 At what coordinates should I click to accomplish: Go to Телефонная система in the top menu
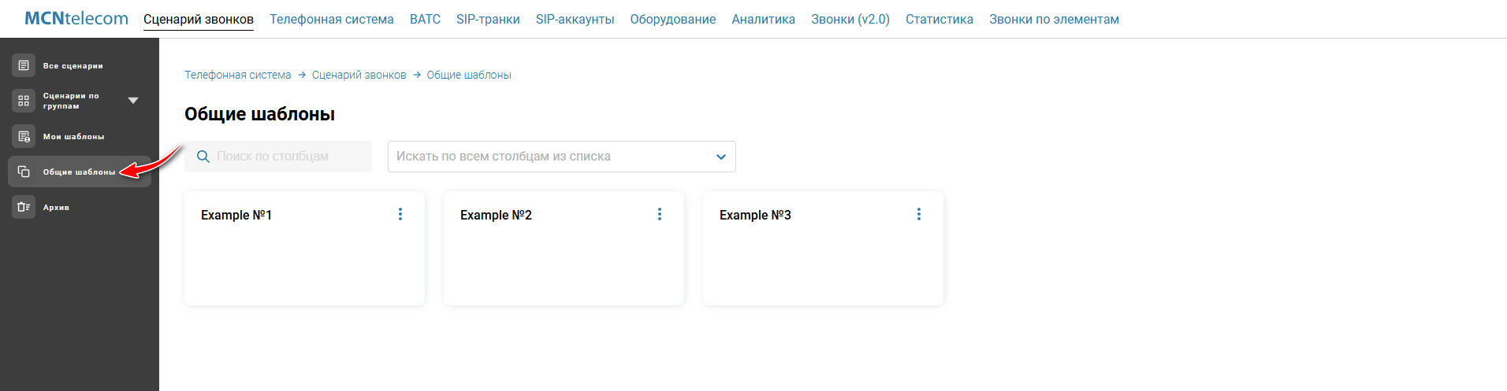[332, 19]
